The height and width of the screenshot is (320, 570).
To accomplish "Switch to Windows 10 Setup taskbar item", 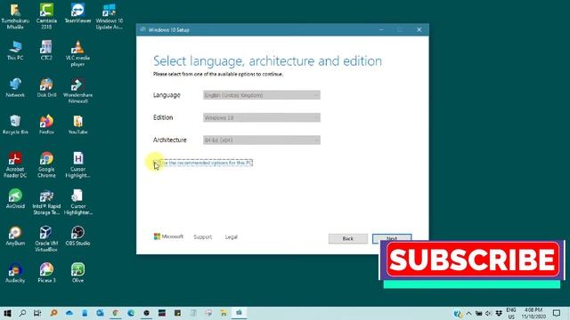I will pyautogui.click(x=240, y=313).
